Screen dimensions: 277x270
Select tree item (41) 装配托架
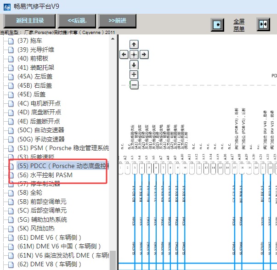36,67
